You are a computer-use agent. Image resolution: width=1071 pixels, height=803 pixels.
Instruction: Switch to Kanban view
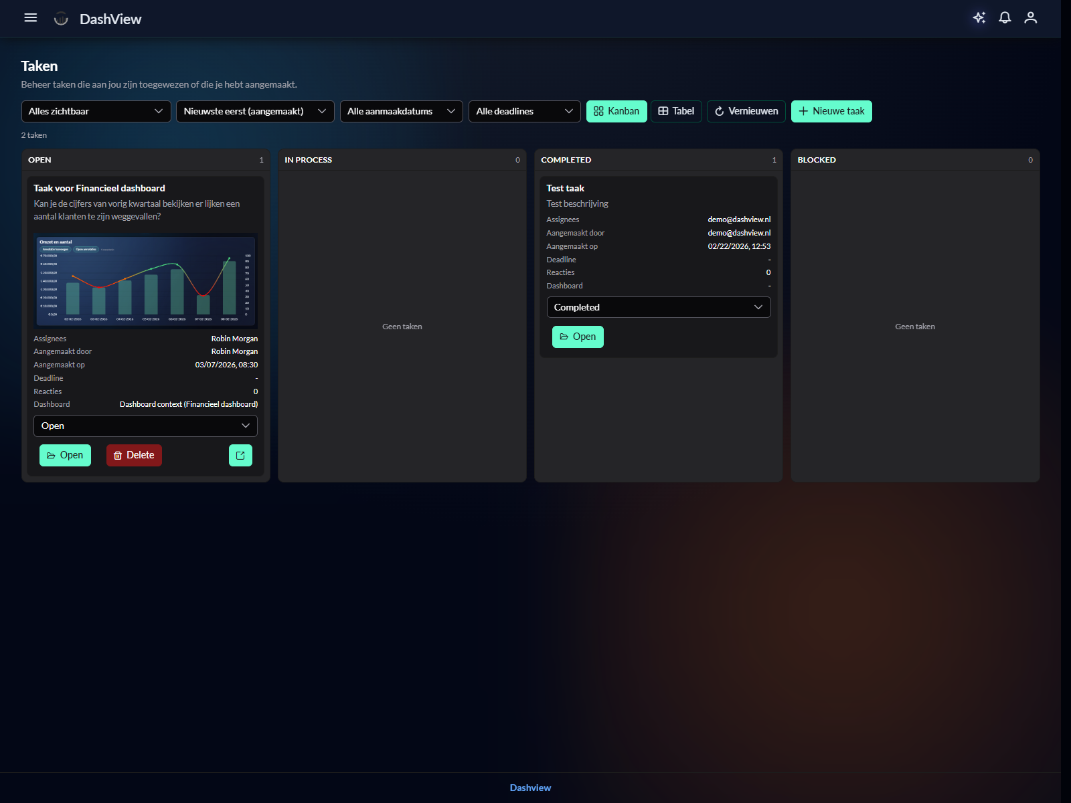[x=616, y=112]
